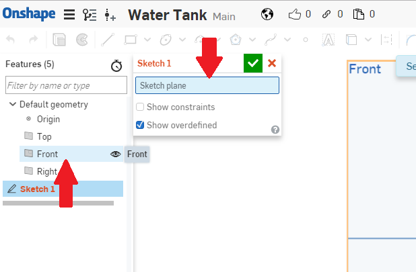Open the rectangle tool dropdown arrow

147,40
